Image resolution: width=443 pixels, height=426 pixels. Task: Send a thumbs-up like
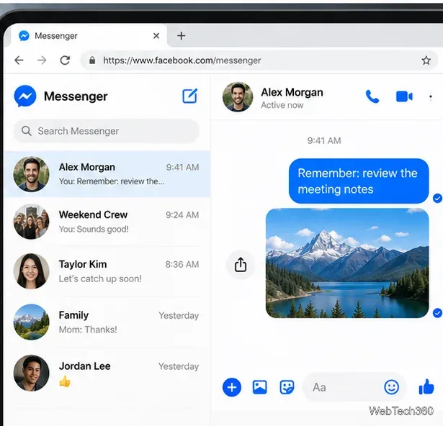point(426,386)
